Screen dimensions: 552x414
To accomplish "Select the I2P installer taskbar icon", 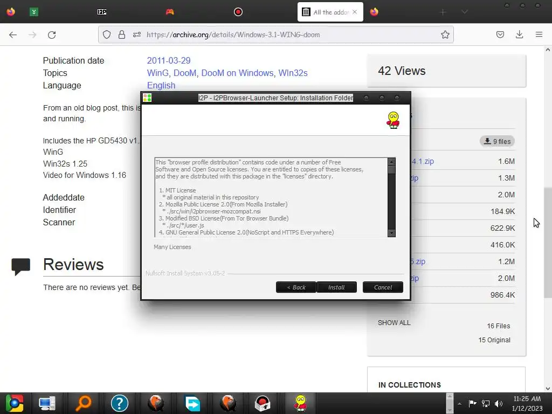I will coord(300,403).
